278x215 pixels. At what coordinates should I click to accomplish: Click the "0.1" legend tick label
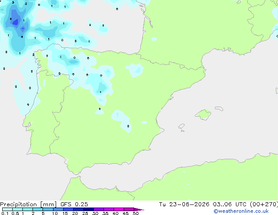(x=5, y=213)
